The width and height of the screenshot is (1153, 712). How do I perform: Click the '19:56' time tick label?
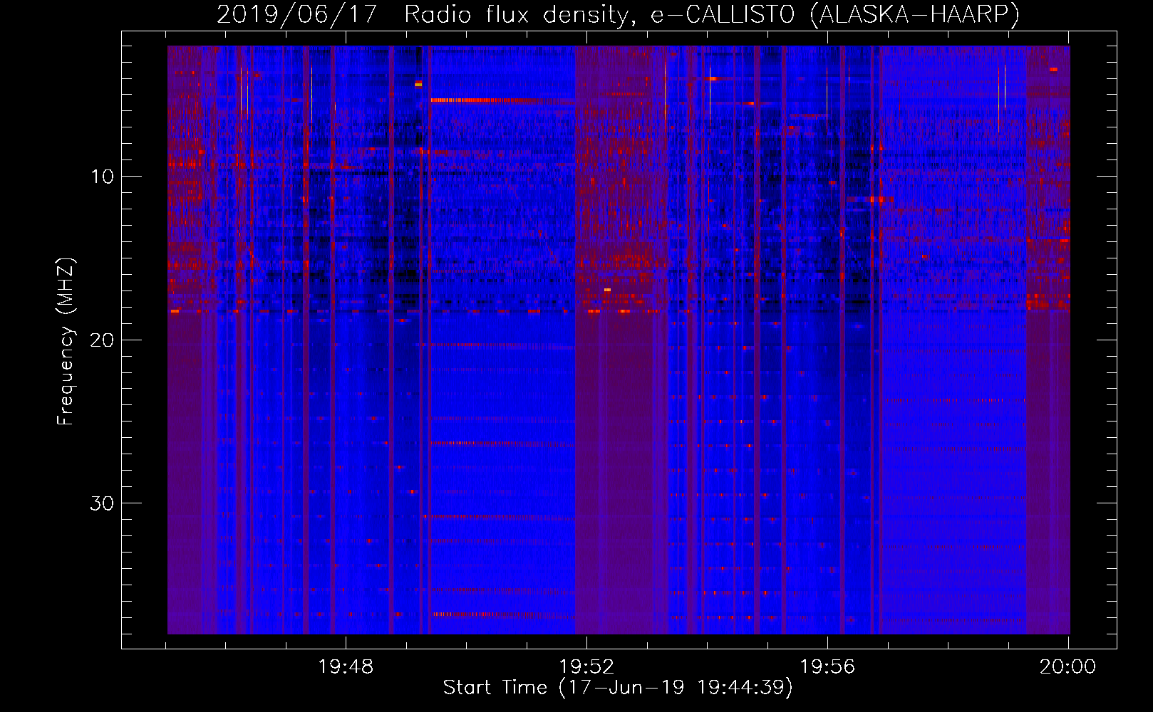click(x=827, y=667)
